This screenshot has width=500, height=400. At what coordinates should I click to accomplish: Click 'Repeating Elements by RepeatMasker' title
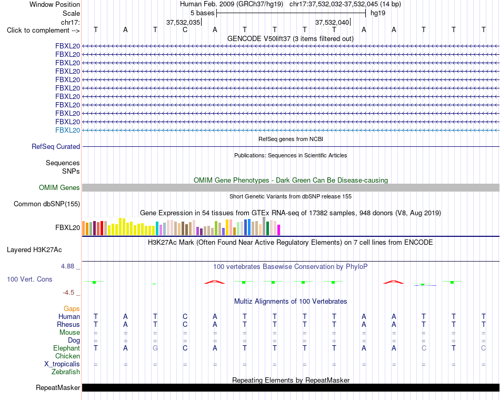[291, 380]
